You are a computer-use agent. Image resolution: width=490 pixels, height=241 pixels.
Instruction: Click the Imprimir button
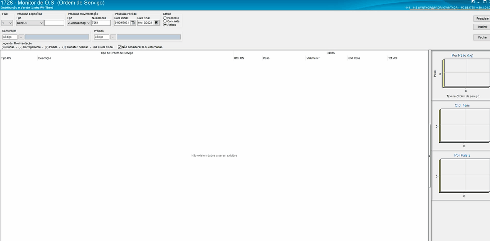(482, 27)
